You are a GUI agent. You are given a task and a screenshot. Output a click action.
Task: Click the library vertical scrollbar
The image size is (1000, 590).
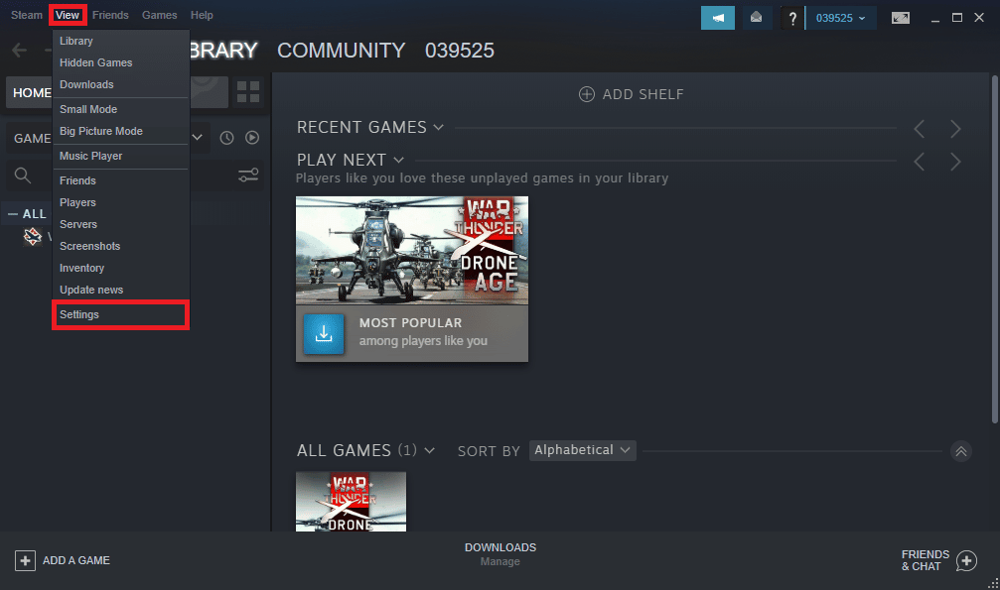point(994,249)
